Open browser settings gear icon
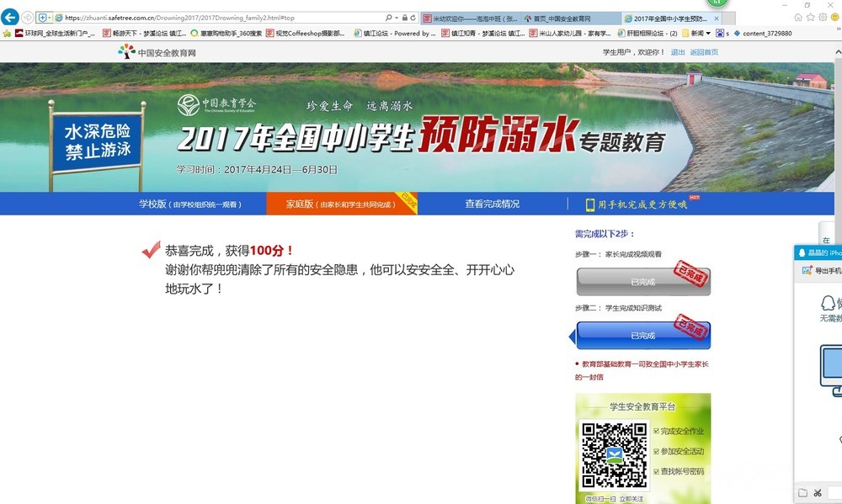Viewport: 842px width, 504px height. (x=823, y=18)
